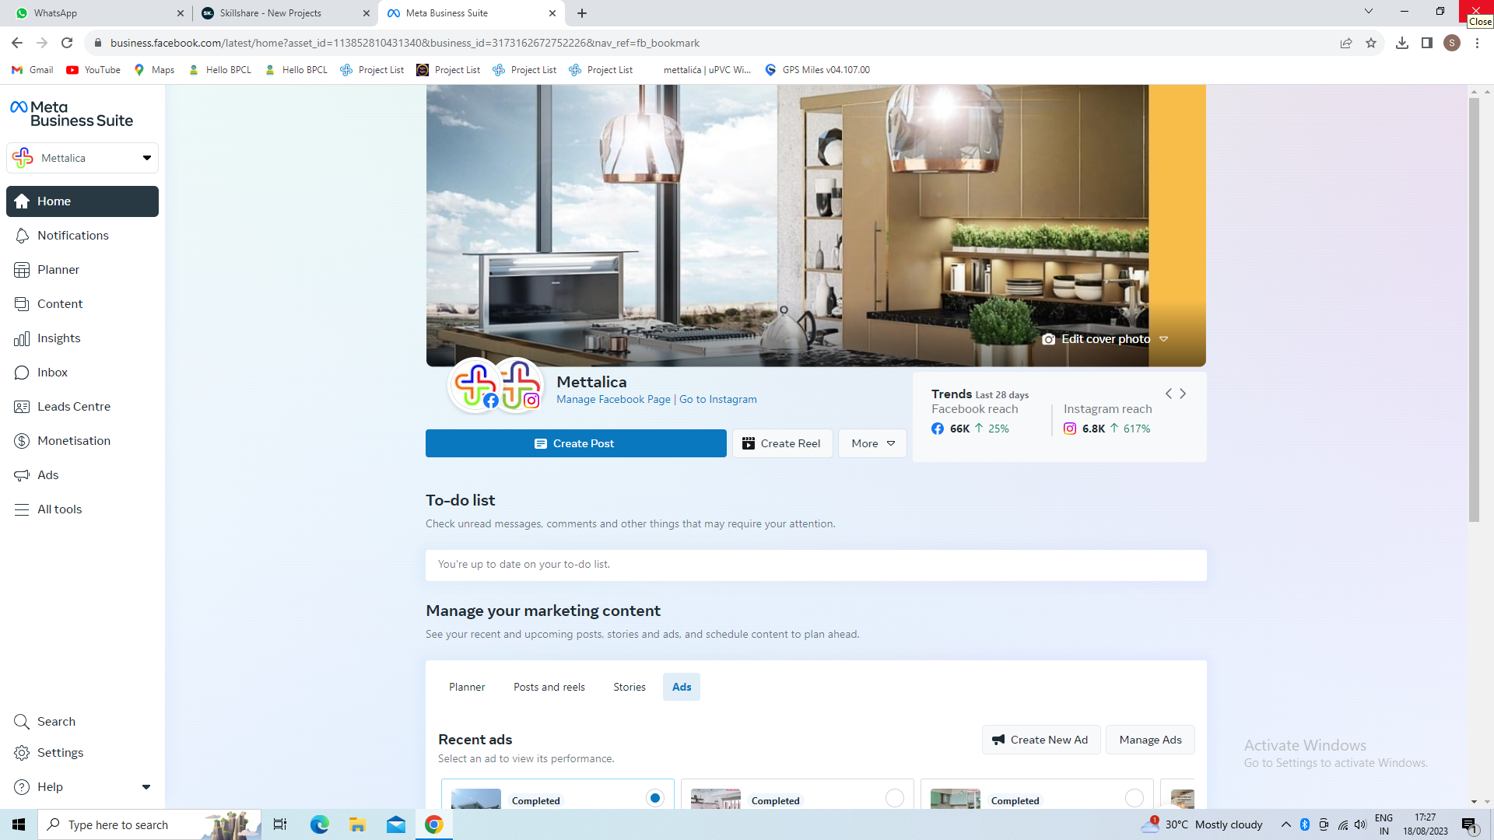Open the tab search dropdown arrow
Image resolution: width=1494 pixels, height=840 pixels.
point(1369,11)
